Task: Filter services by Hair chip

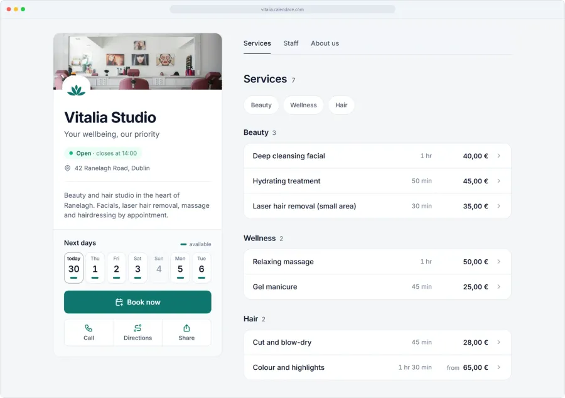Action: (x=342, y=105)
